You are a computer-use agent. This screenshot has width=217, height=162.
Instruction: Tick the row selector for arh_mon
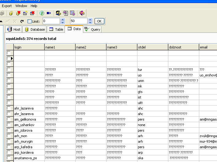point(9,136)
